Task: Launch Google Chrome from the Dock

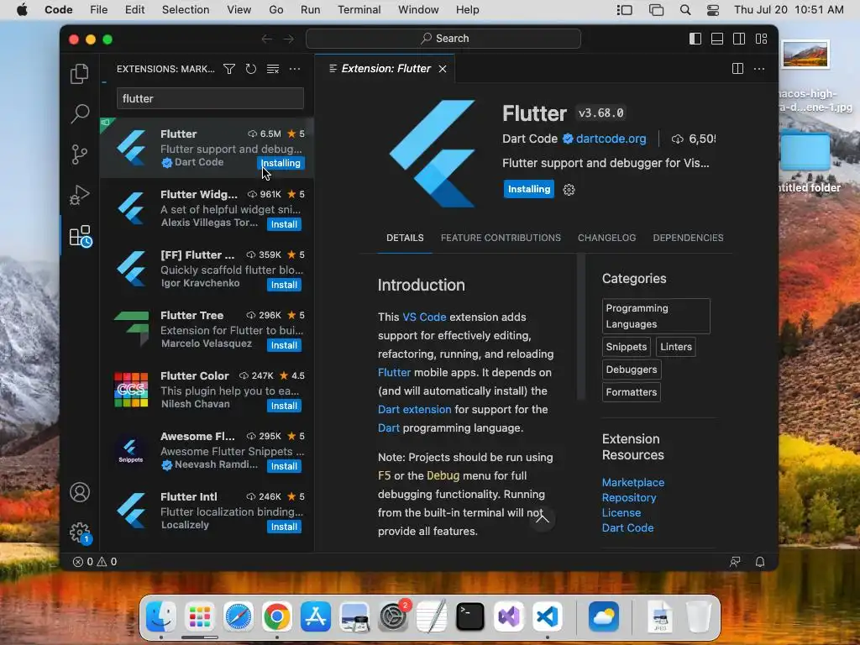Action: pyautogui.click(x=276, y=616)
